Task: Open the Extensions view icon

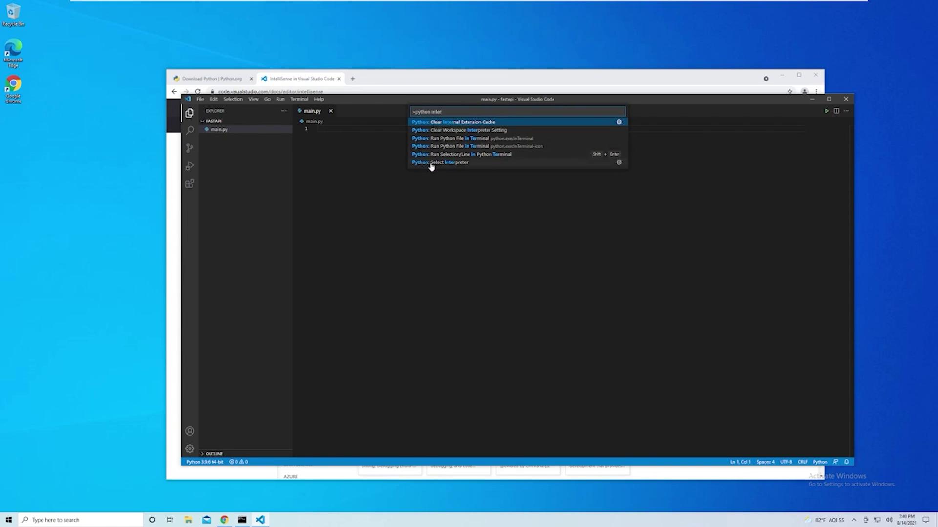Action: 190,183
